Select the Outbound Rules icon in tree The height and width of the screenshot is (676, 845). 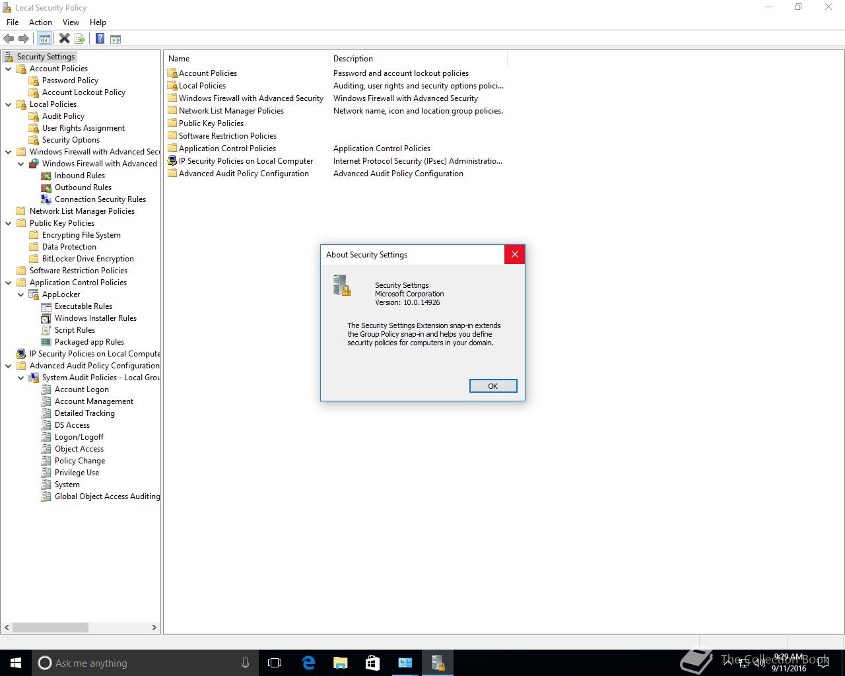tap(46, 187)
